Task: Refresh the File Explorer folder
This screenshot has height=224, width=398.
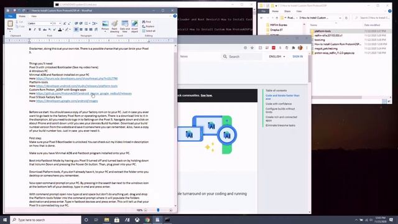Action: 346,18
